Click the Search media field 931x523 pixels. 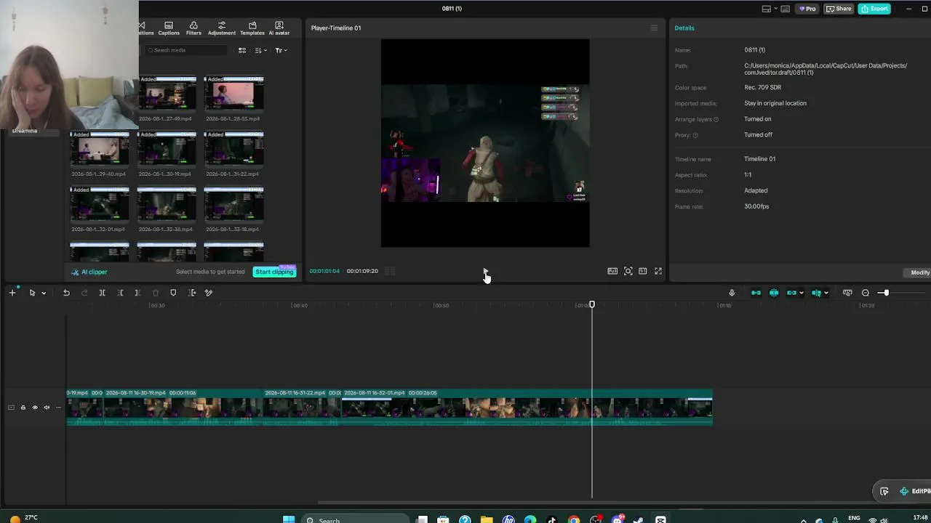pyautogui.click(x=187, y=50)
